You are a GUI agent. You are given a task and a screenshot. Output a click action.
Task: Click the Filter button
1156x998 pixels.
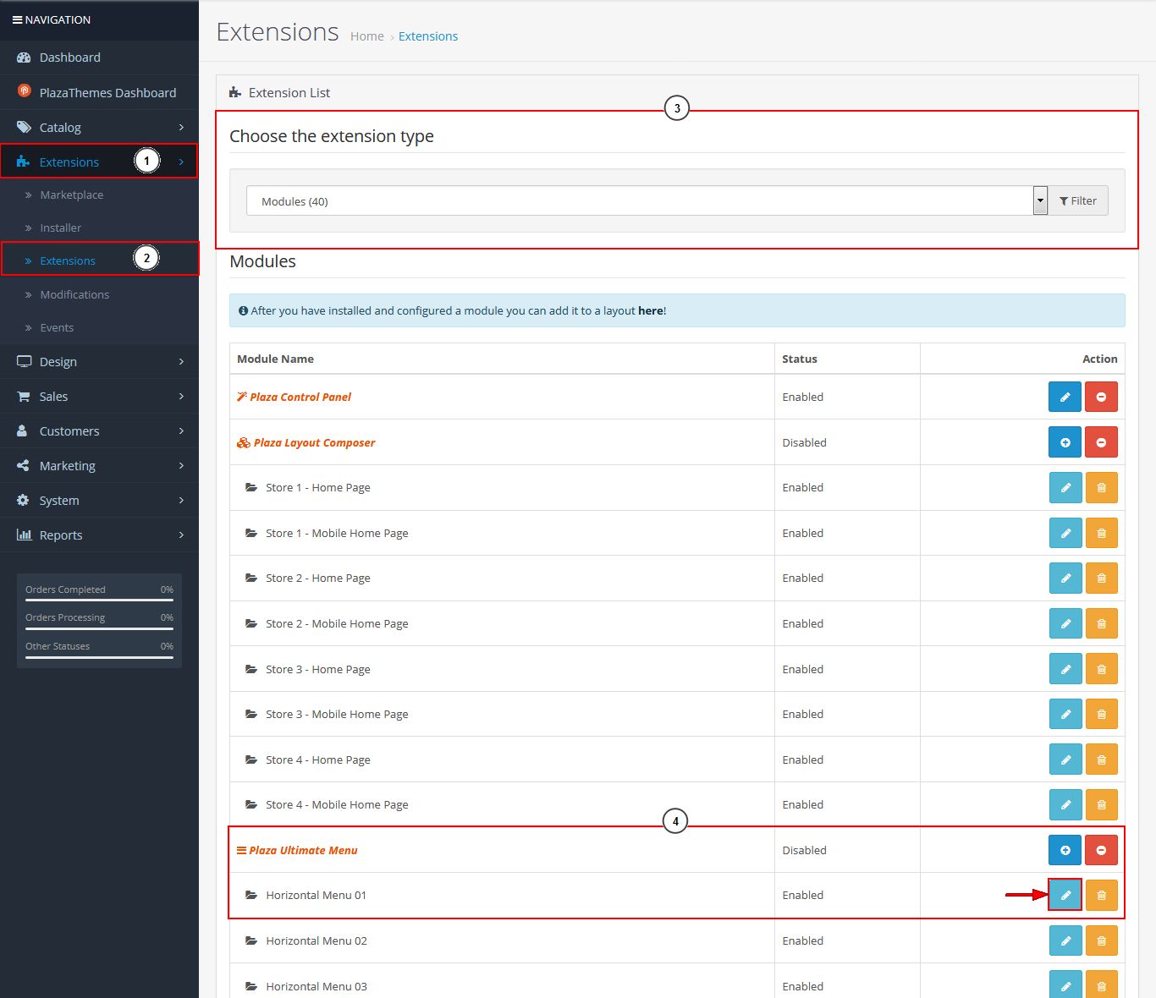tap(1078, 200)
